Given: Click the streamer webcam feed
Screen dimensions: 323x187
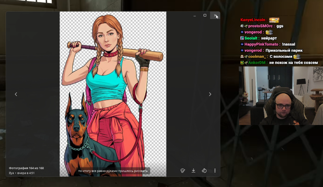Looking at the screenshot, I should coord(281,96).
